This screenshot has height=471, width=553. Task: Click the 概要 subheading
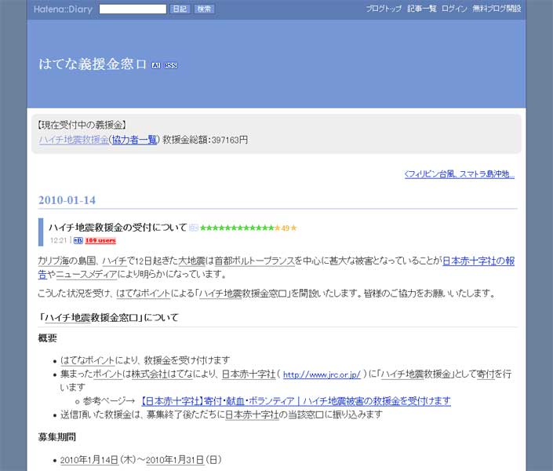pos(48,338)
